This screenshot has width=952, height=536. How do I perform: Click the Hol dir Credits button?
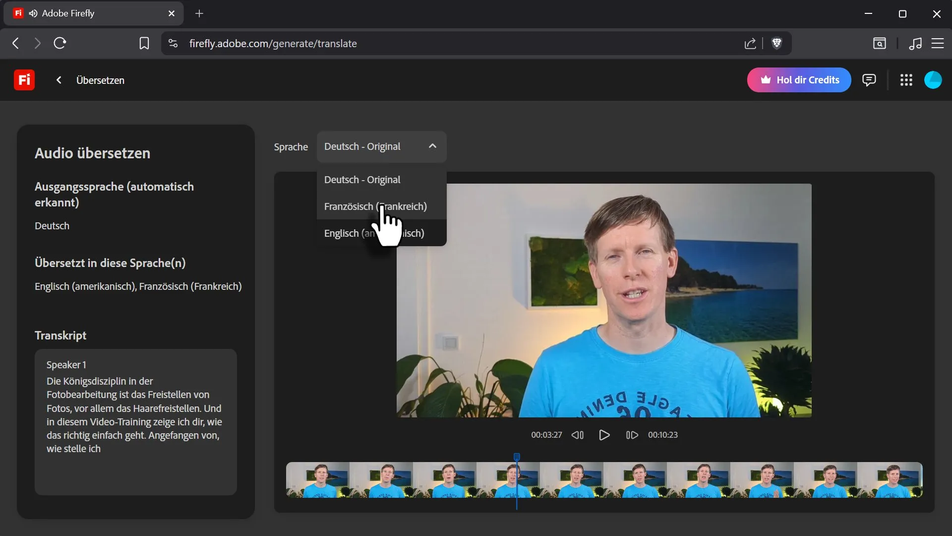tap(799, 80)
